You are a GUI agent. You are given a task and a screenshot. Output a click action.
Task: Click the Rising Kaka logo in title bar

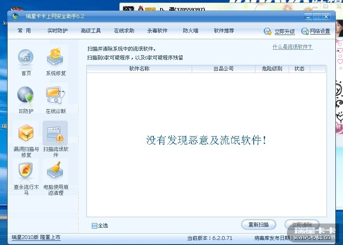pos(15,16)
